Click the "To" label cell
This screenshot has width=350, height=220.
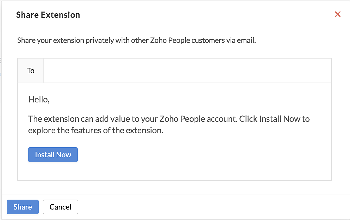pos(31,71)
